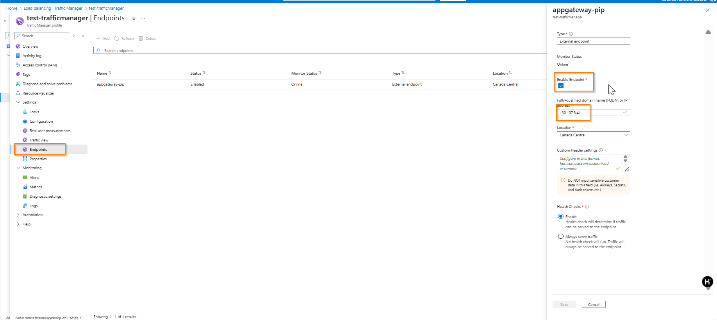Open Diagnose and solve problems icon
This screenshot has width=717, height=320.
(18, 84)
